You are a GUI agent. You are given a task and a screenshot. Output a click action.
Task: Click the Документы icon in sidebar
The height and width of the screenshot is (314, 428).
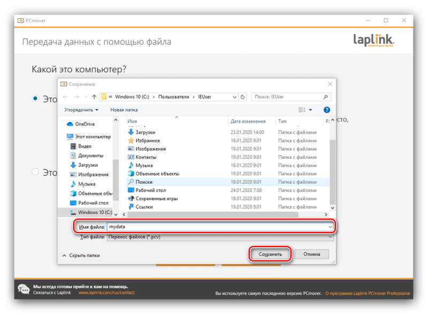point(73,156)
